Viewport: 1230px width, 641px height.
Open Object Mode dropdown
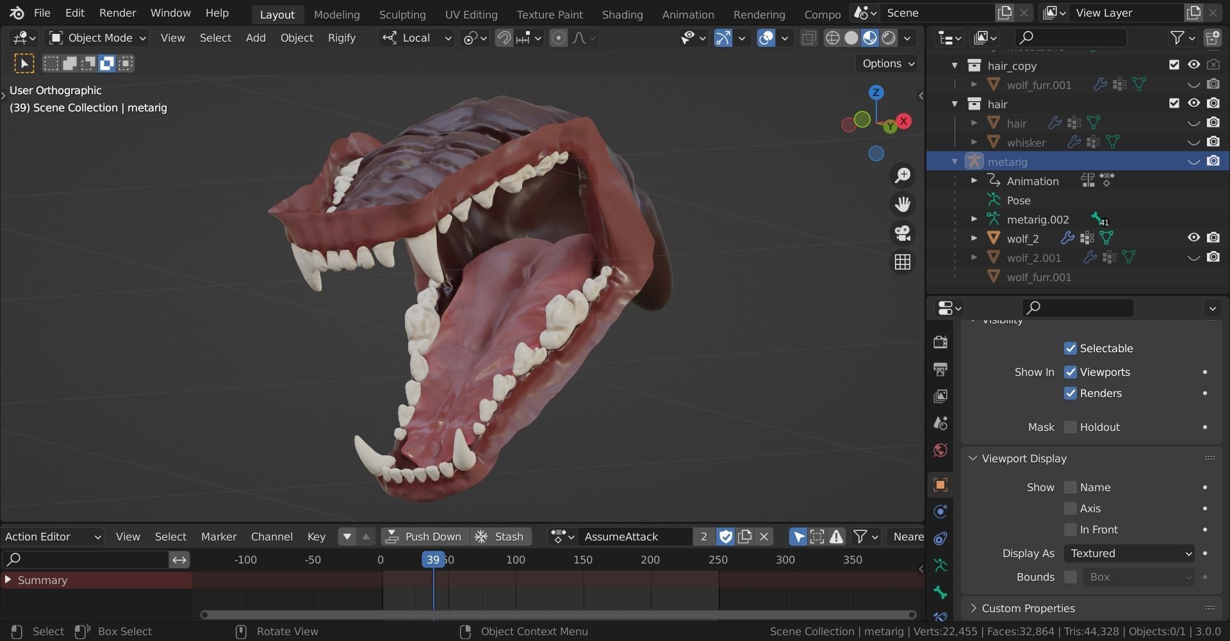(x=98, y=38)
